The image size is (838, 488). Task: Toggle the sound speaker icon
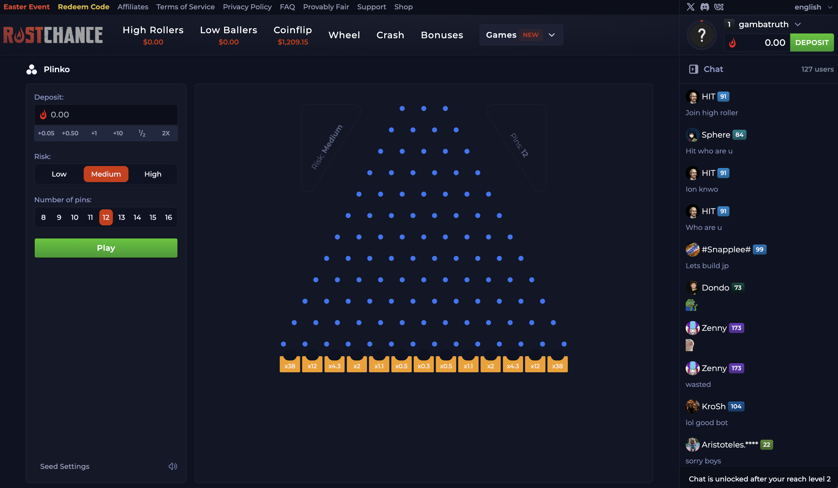173,466
